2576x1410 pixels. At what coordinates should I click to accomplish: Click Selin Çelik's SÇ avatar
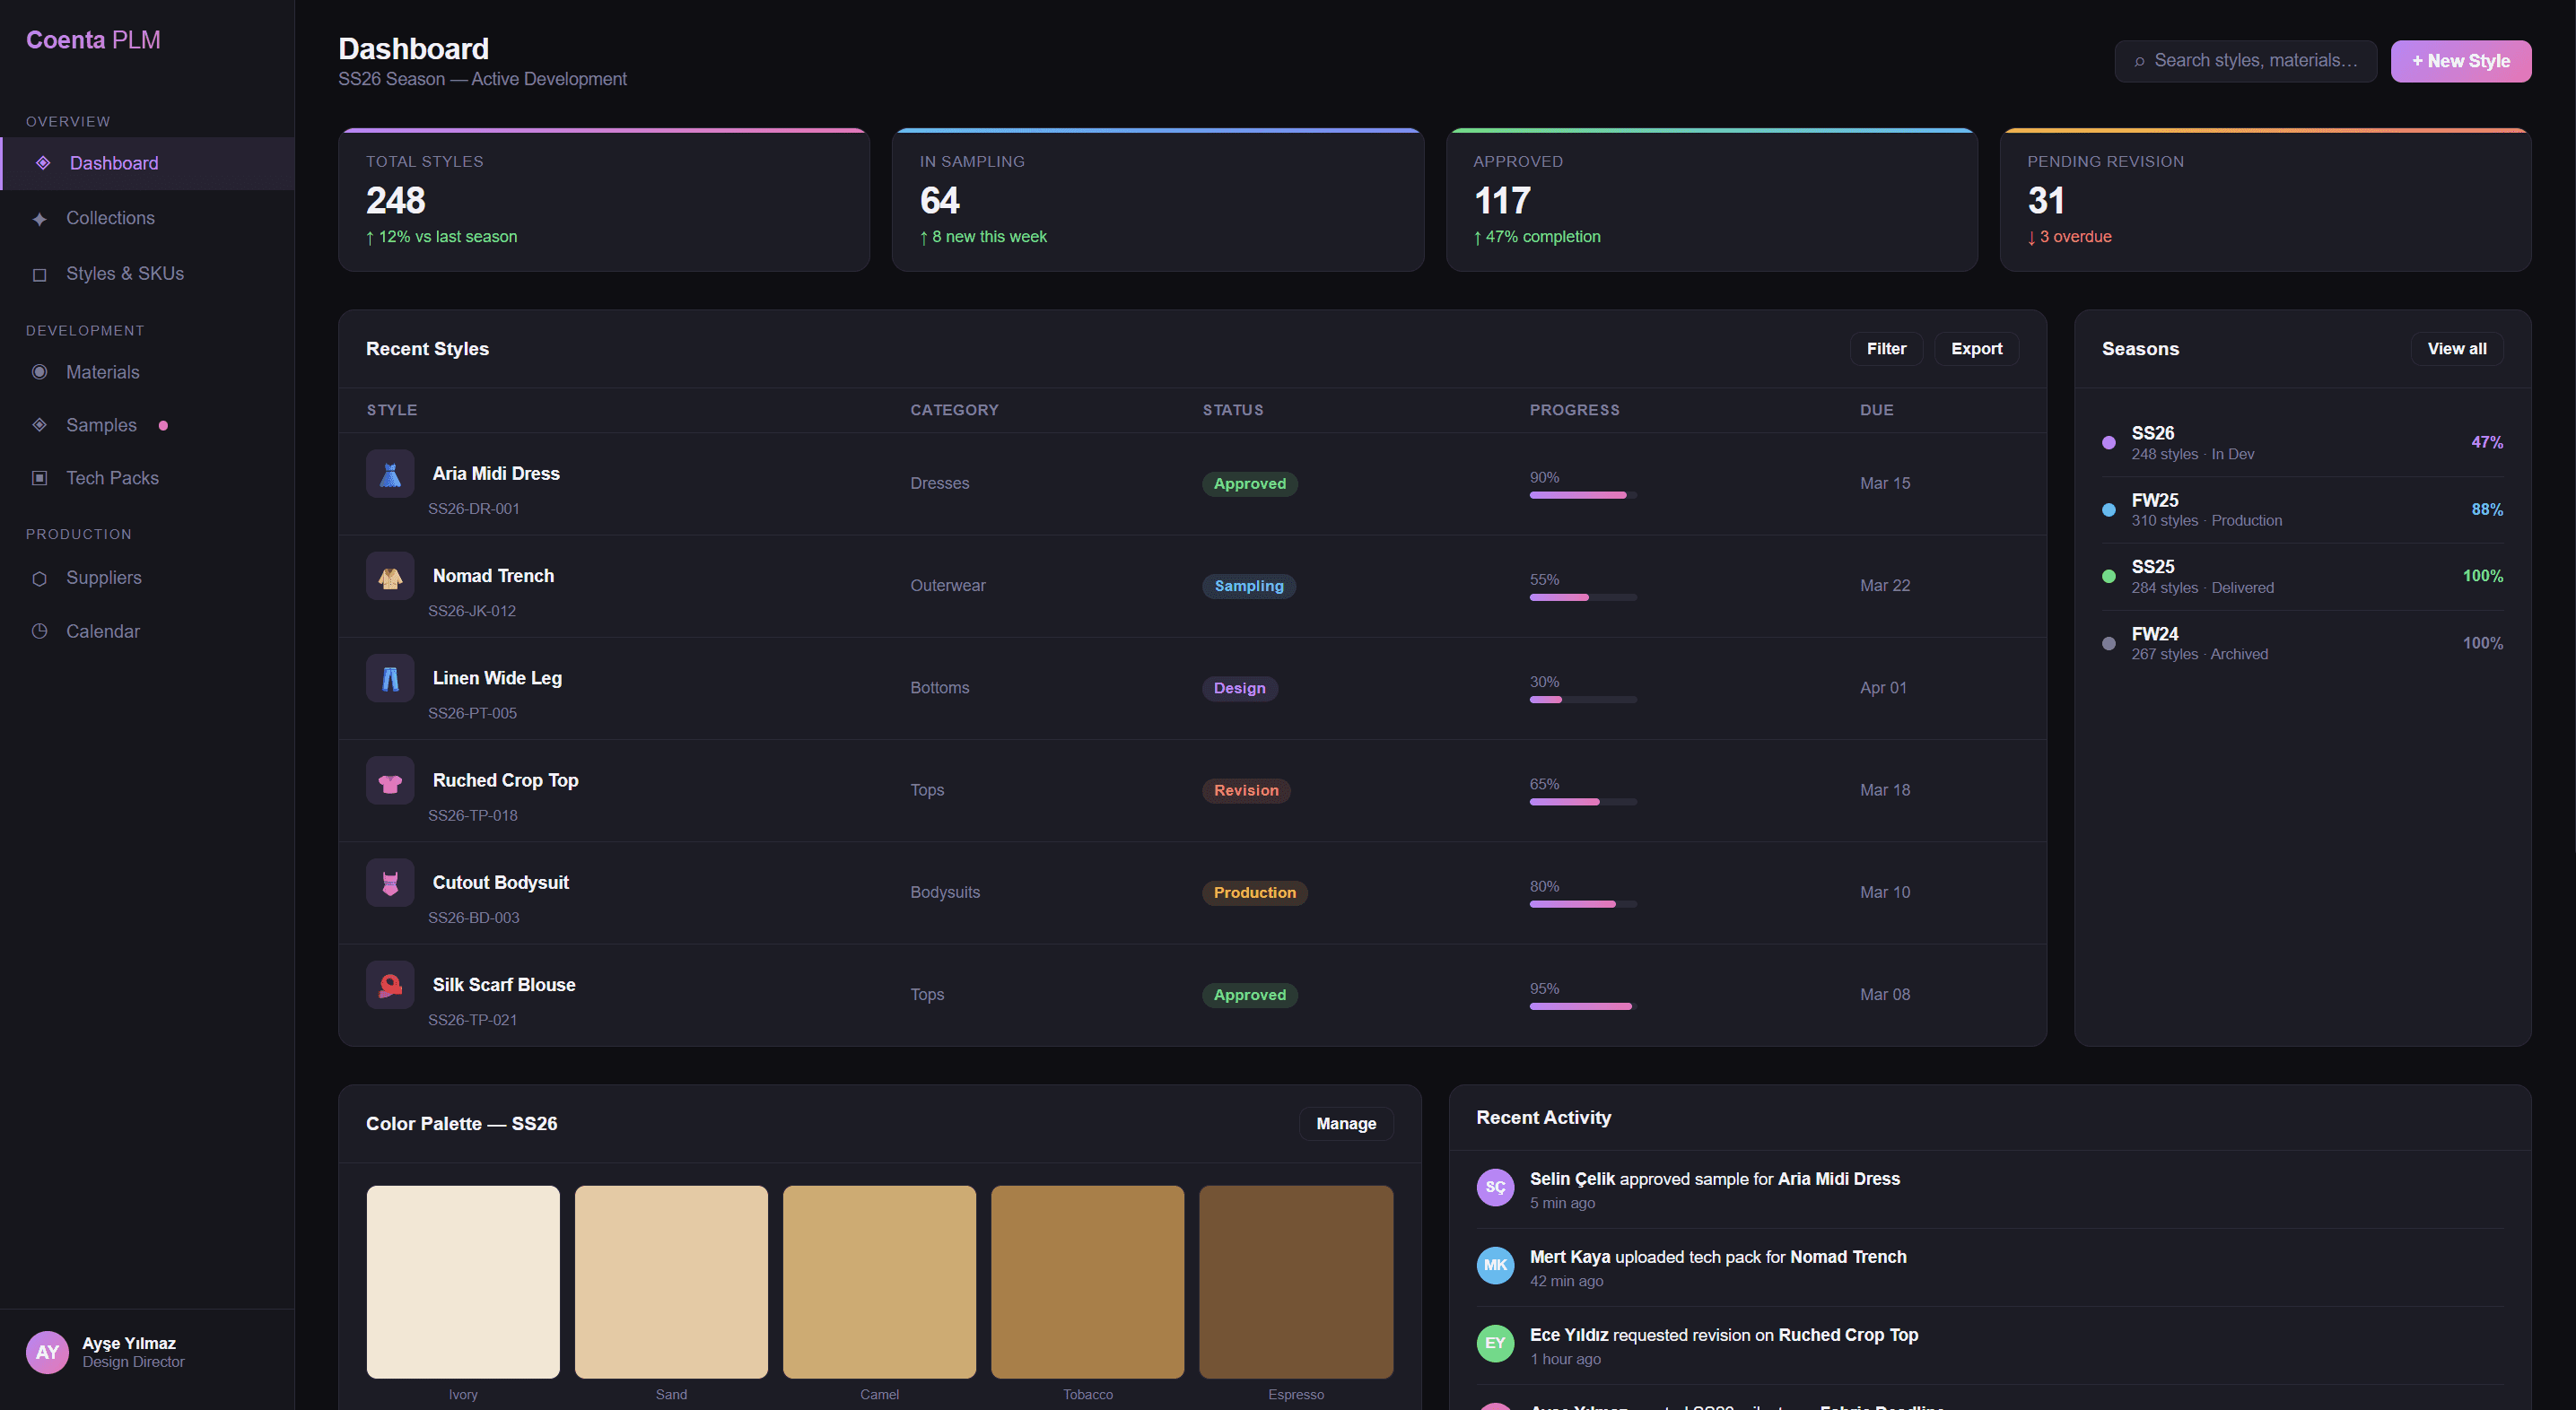[x=1495, y=1187]
